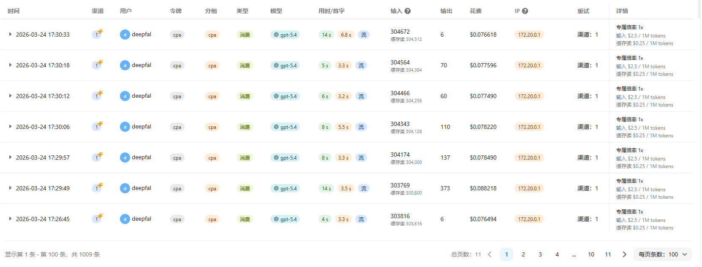Screen dimensions: 702x267
Task: Click the help icon beside 输入 header
Action: click(x=408, y=11)
